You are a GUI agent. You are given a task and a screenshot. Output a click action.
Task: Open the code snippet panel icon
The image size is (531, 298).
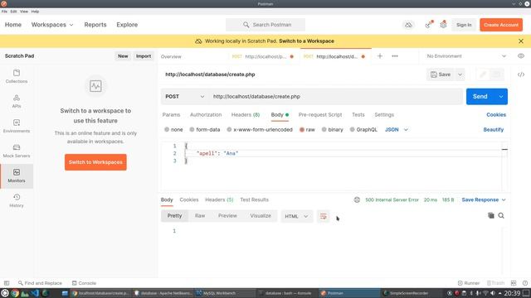(521, 74)
